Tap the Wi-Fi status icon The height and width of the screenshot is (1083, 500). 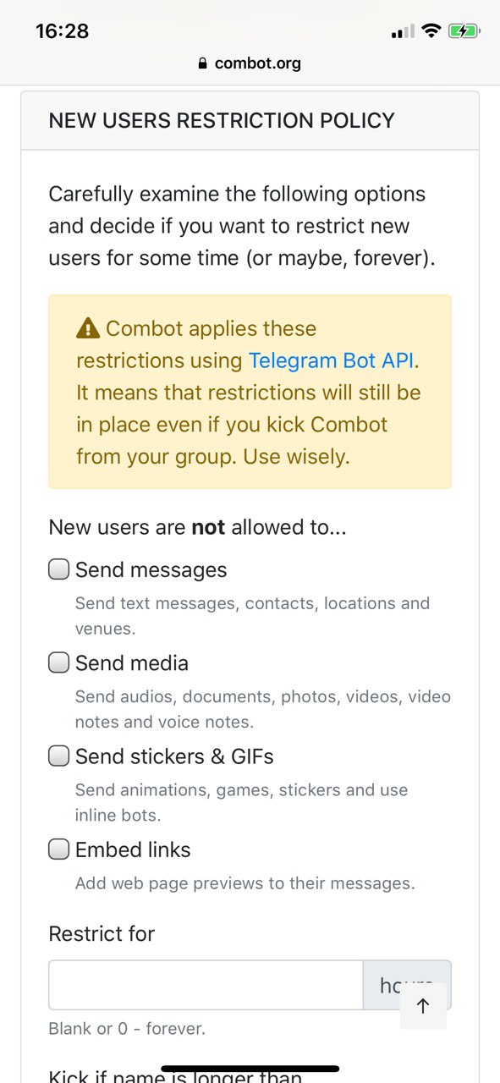[x=431, y=31]
